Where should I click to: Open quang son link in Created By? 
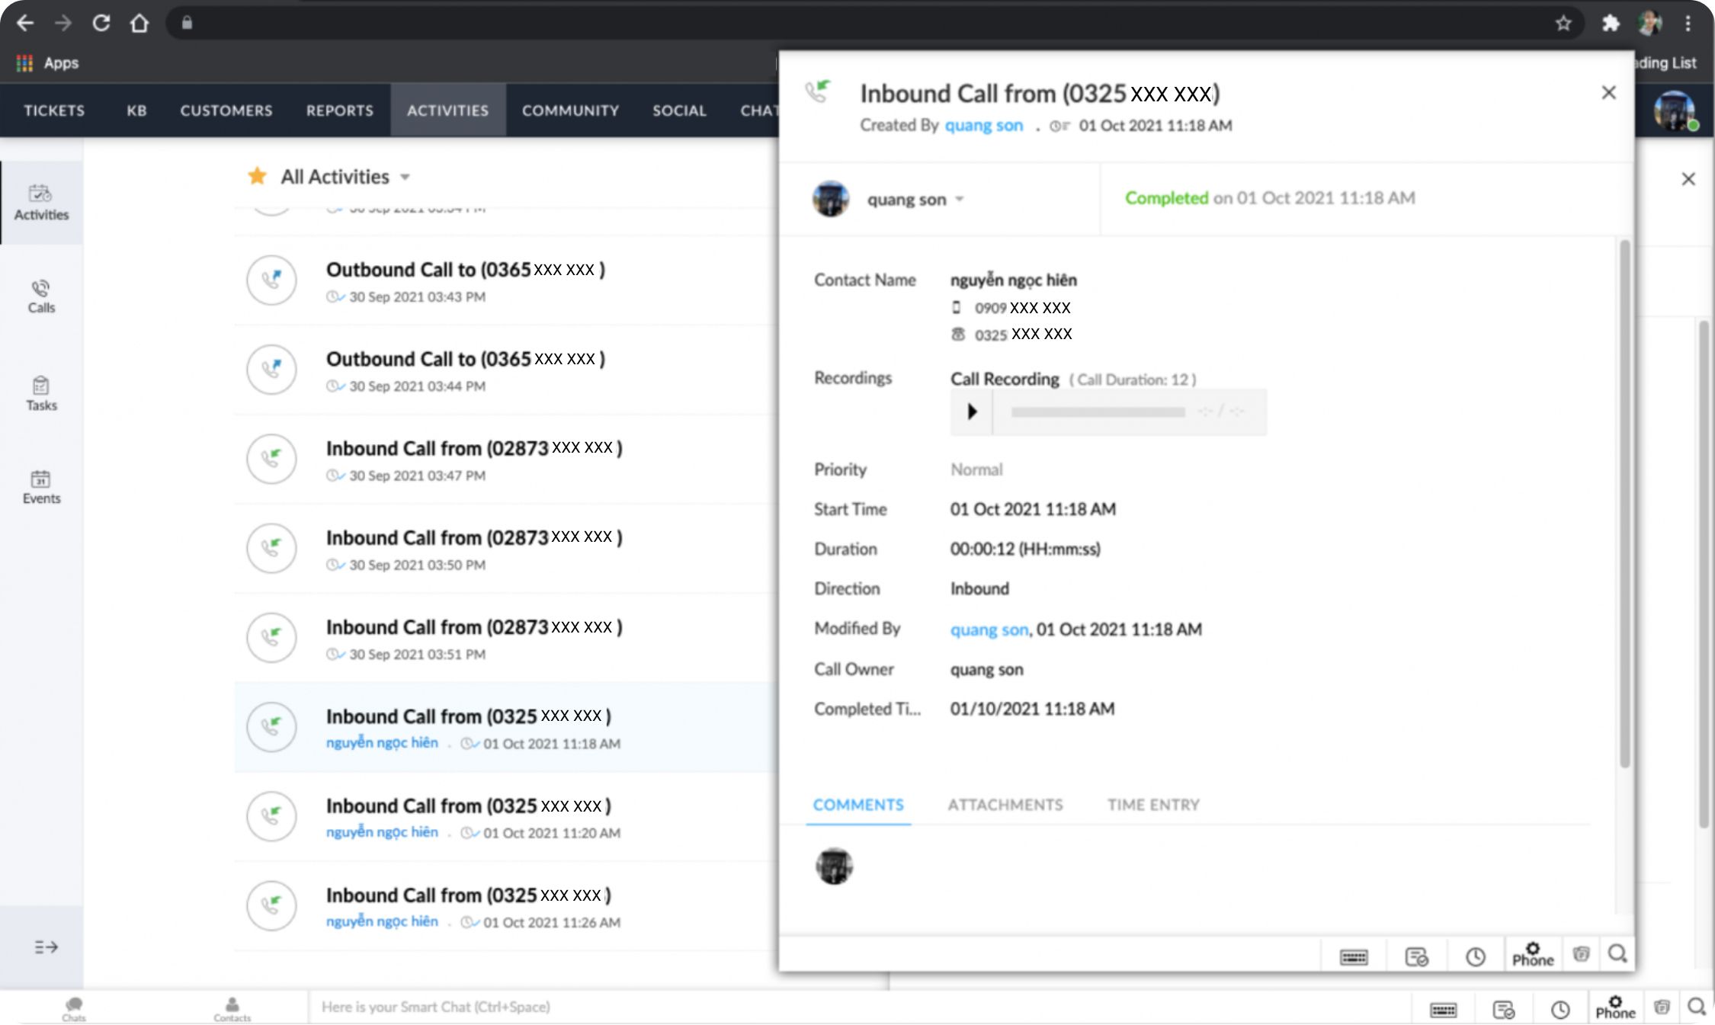983,126
